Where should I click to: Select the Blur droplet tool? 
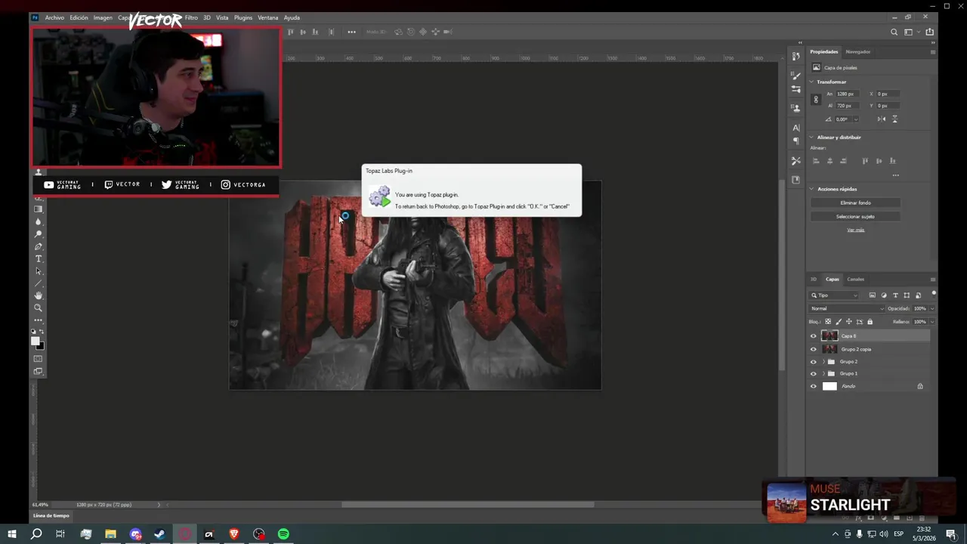[39, 222]
